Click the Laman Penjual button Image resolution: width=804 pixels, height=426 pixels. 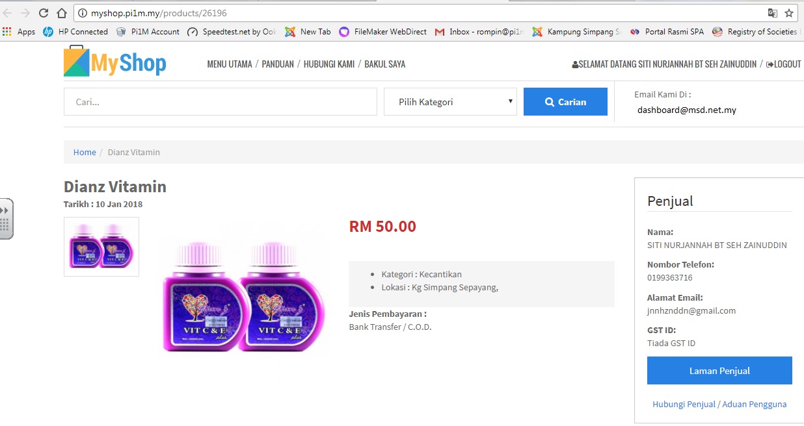click(x=719, y=371)
